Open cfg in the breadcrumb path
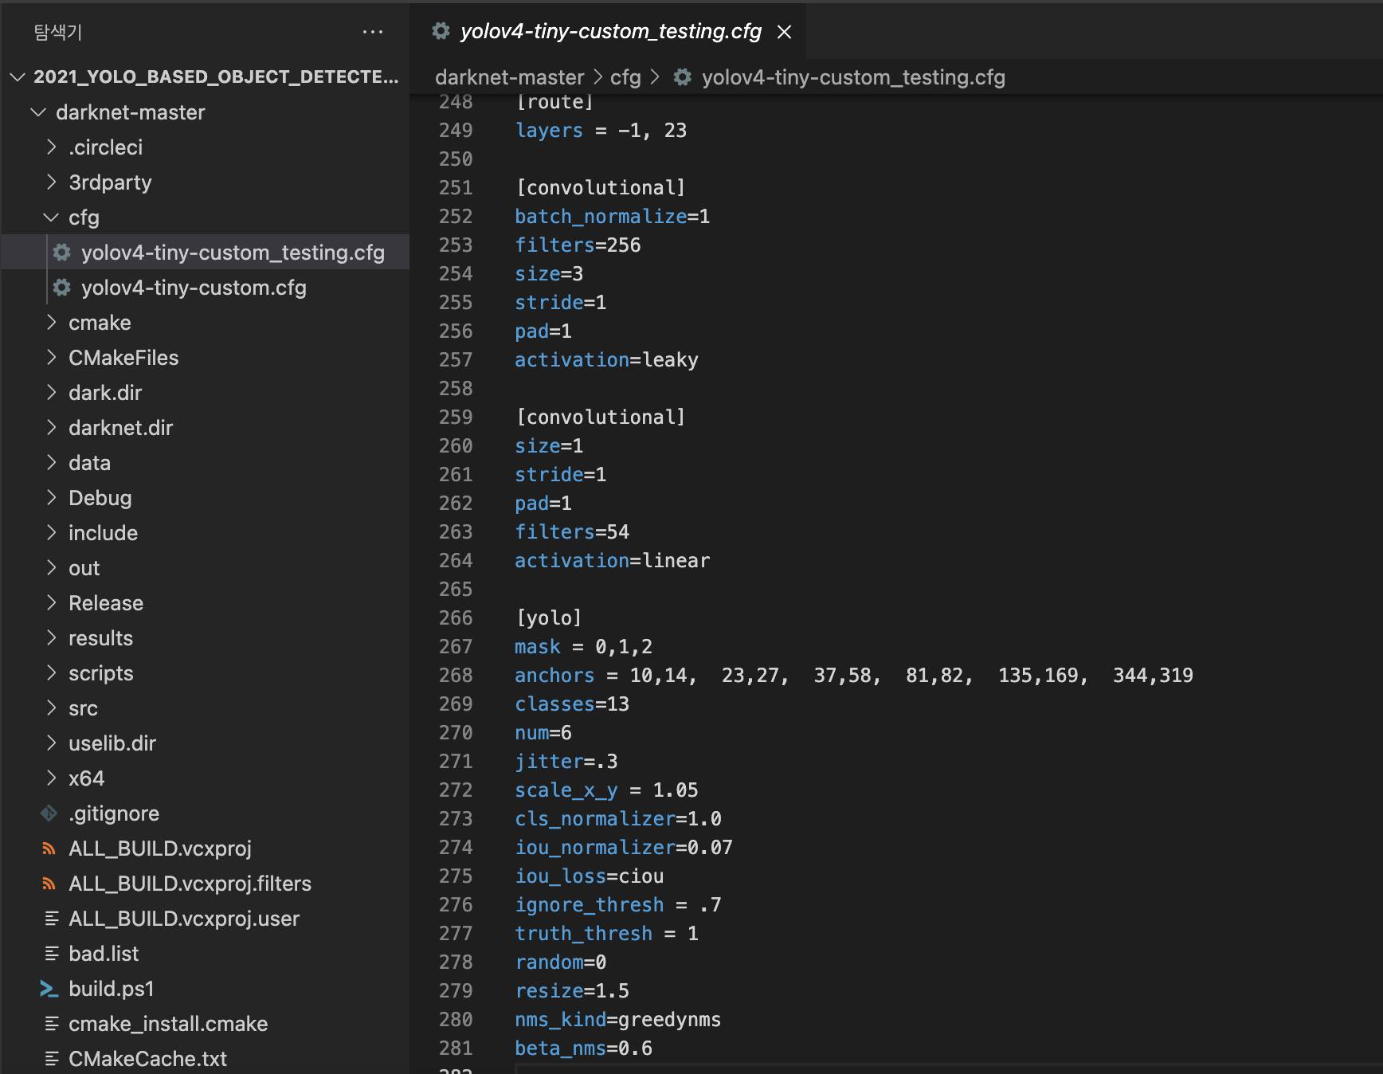1383x1074 pixels. click(626, 77)
